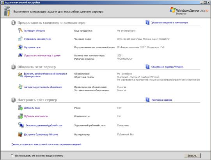Click the Добавить роли server icon
Screen dimensions: 211x160
[20, 108]
